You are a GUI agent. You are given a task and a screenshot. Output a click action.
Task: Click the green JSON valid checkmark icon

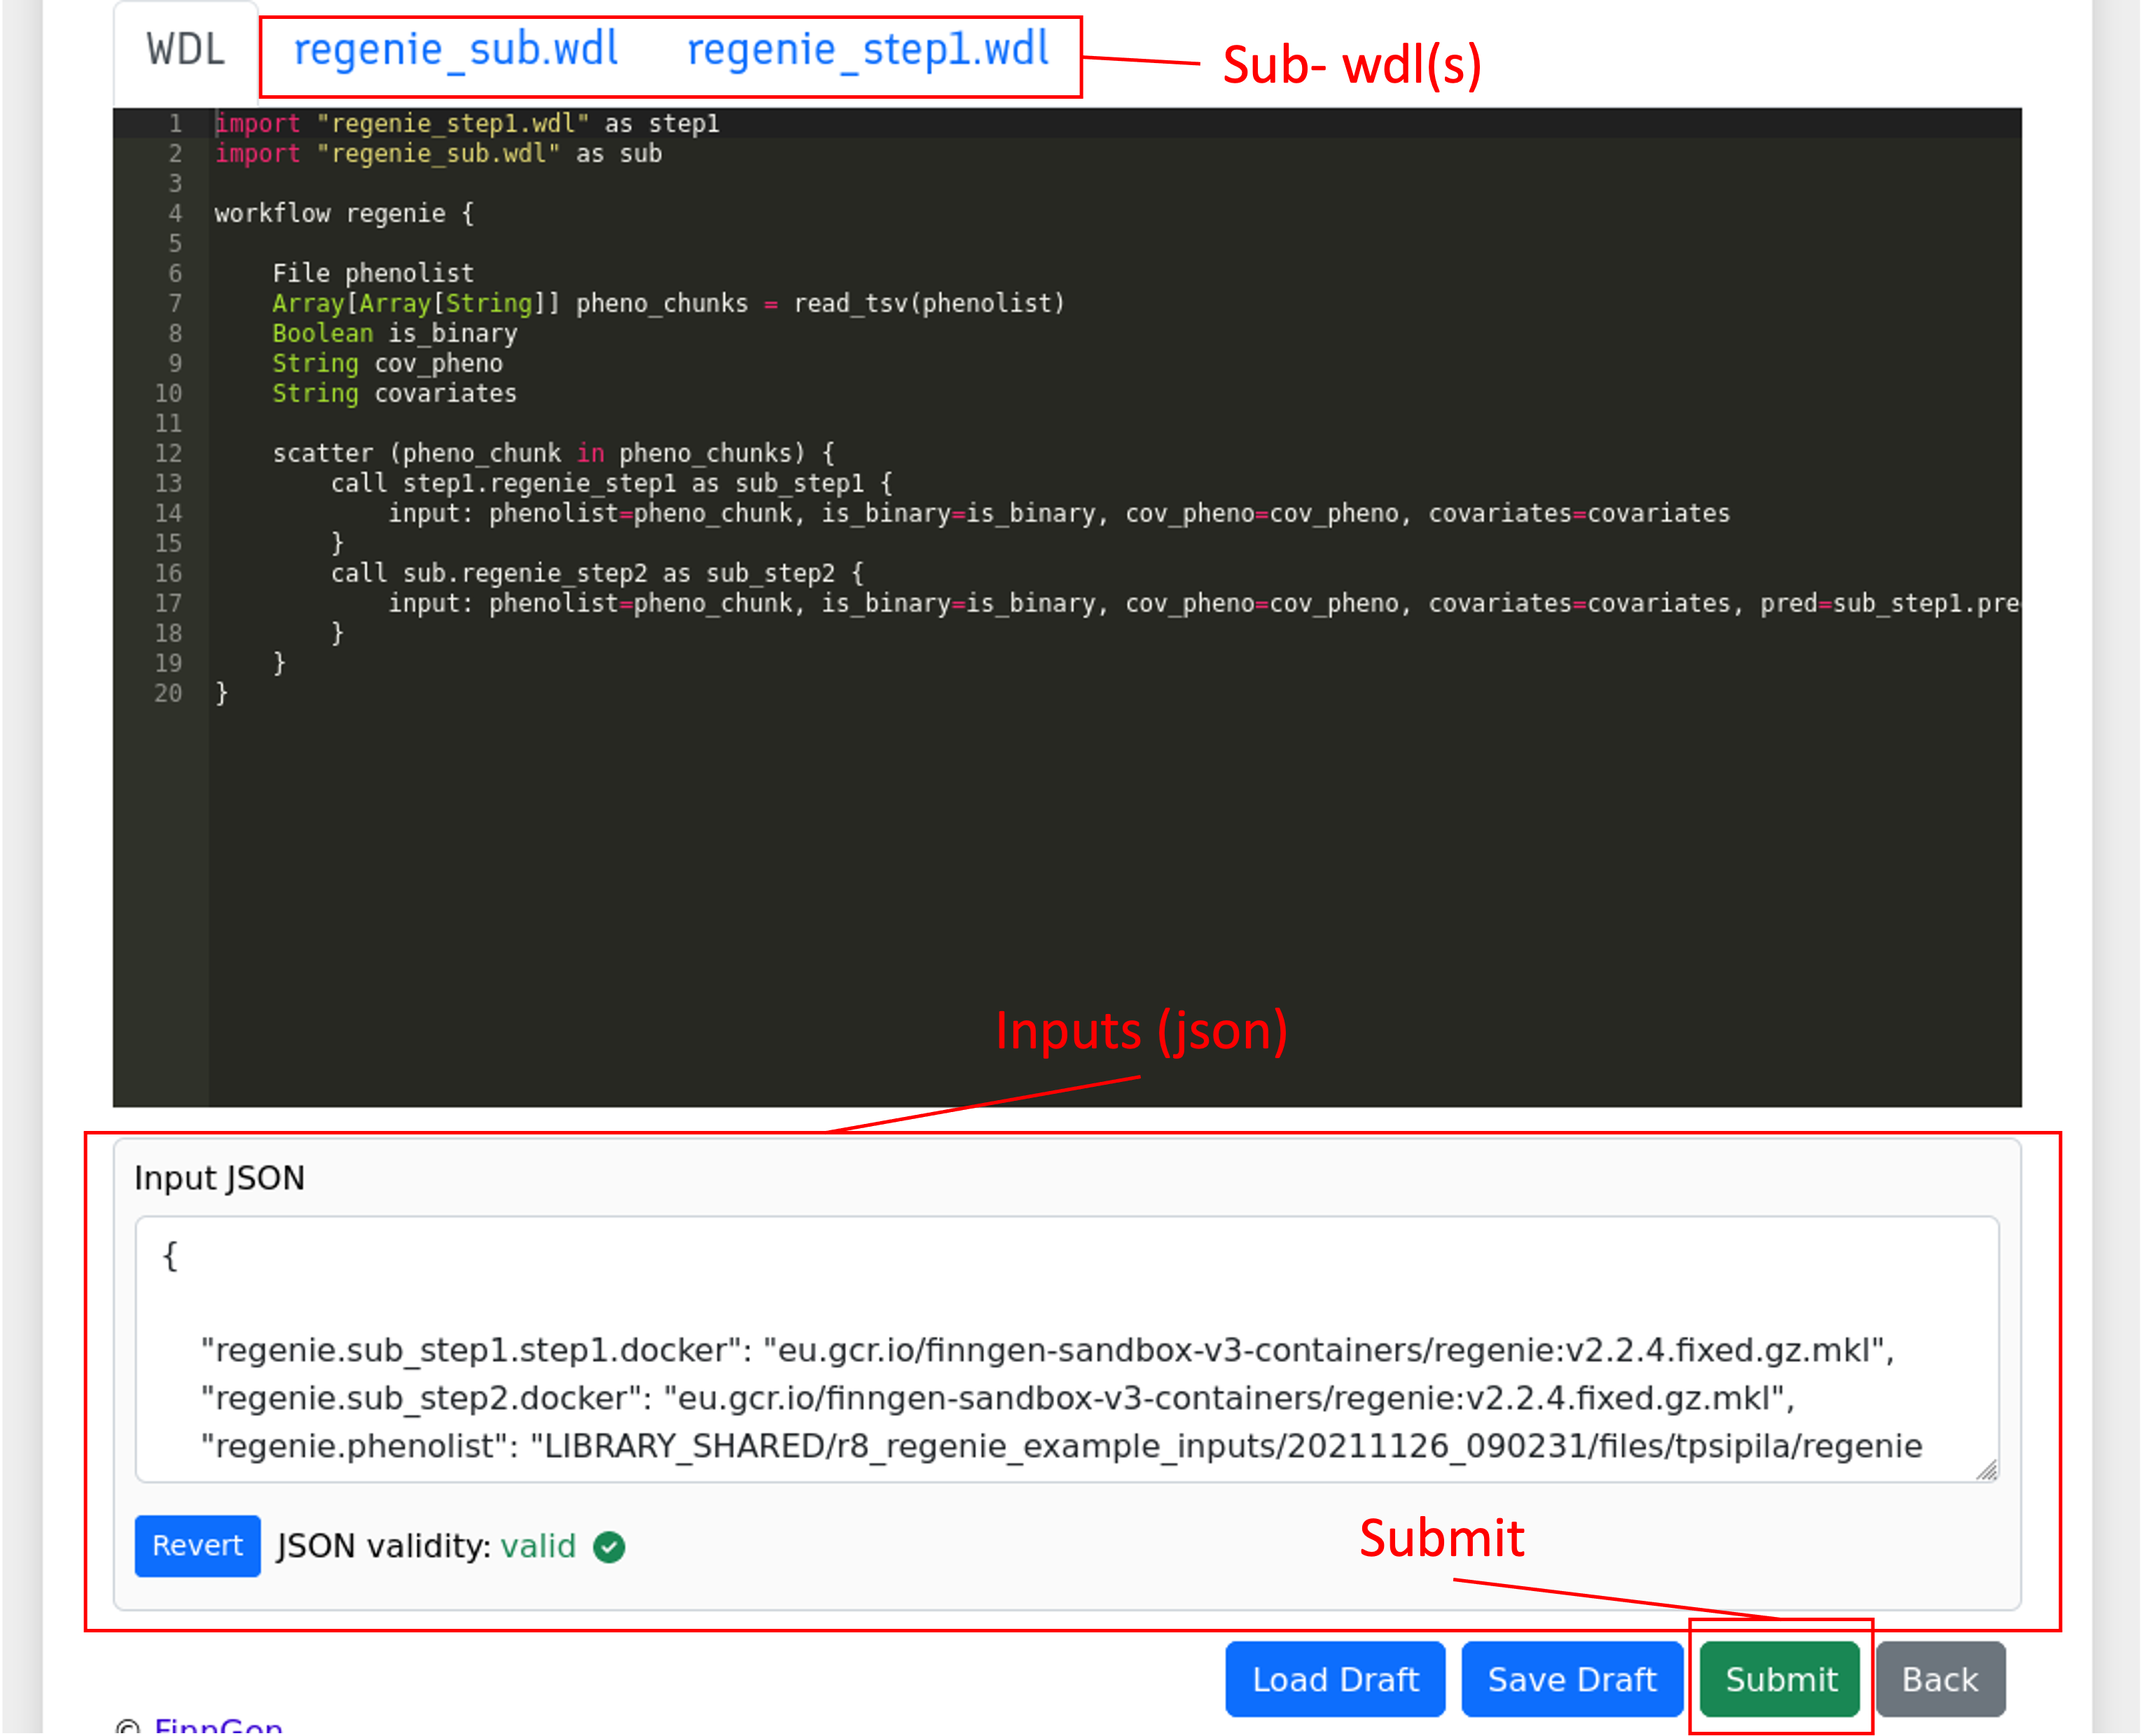pos(609,1547)
